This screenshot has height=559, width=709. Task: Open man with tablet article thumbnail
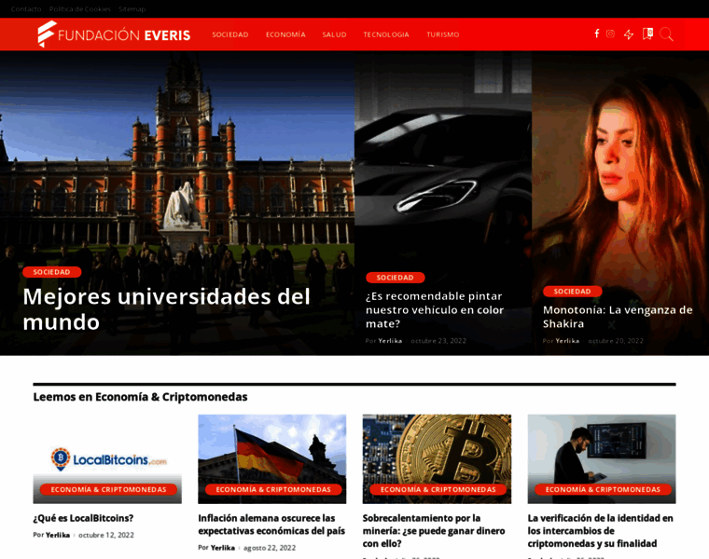point(602,458)
